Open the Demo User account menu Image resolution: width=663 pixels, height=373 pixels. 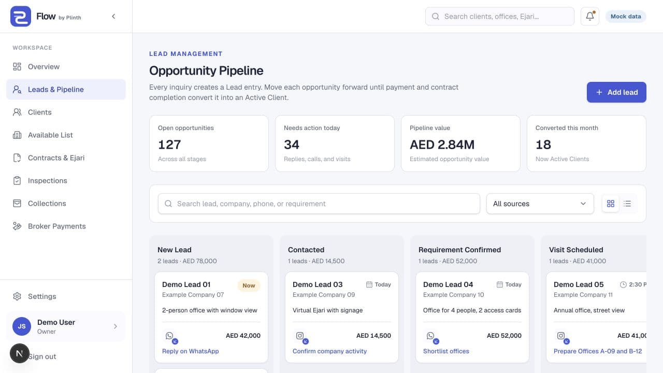[x=66, y=326]
